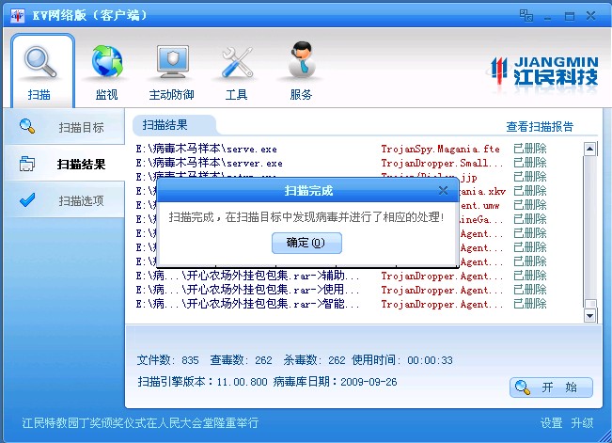The height and width of the screenshot is (443, 612).
Task: Click the 扫描引擎版本 11.00.800 text
Action: [202, 382]
